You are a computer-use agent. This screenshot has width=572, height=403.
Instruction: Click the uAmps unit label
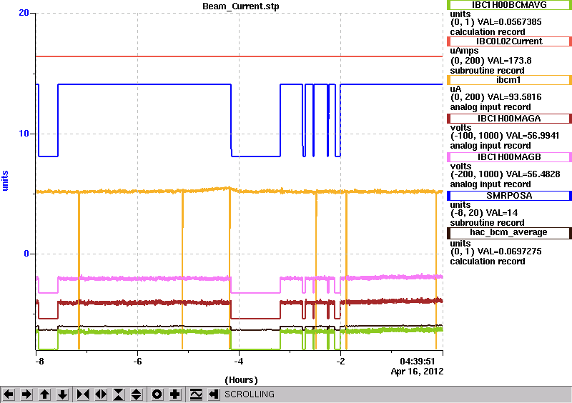coord(464,51)
